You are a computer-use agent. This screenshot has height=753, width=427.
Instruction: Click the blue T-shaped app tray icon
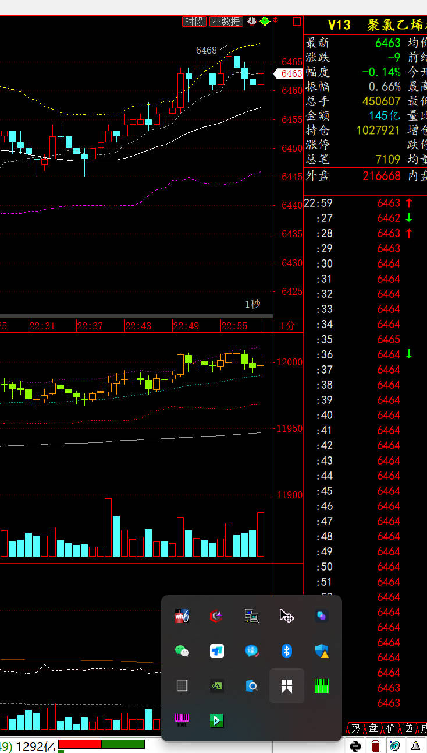pyautogui.click(x=217, y=651)
